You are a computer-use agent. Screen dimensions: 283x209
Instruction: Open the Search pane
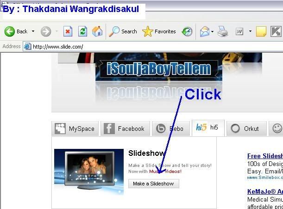click(x=123, y=31)
